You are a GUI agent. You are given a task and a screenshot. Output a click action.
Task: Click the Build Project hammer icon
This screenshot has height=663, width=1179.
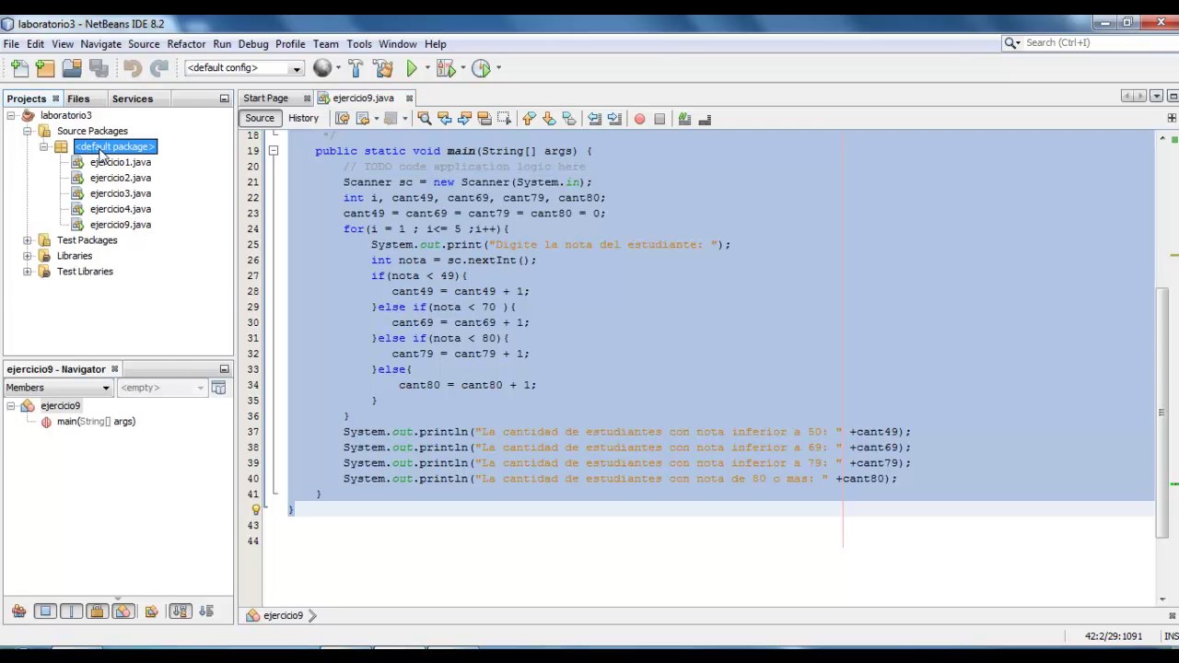356,68
